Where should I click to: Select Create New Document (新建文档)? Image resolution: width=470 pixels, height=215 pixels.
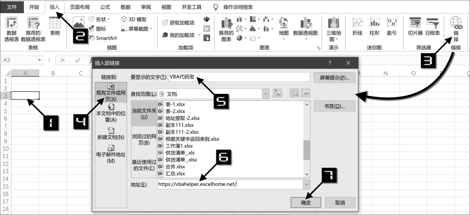111,133
